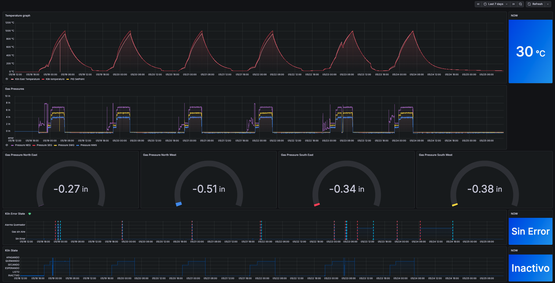555x283 pixels.
Task: Open the Last 7 days time picker
Action: click(496, 4)
